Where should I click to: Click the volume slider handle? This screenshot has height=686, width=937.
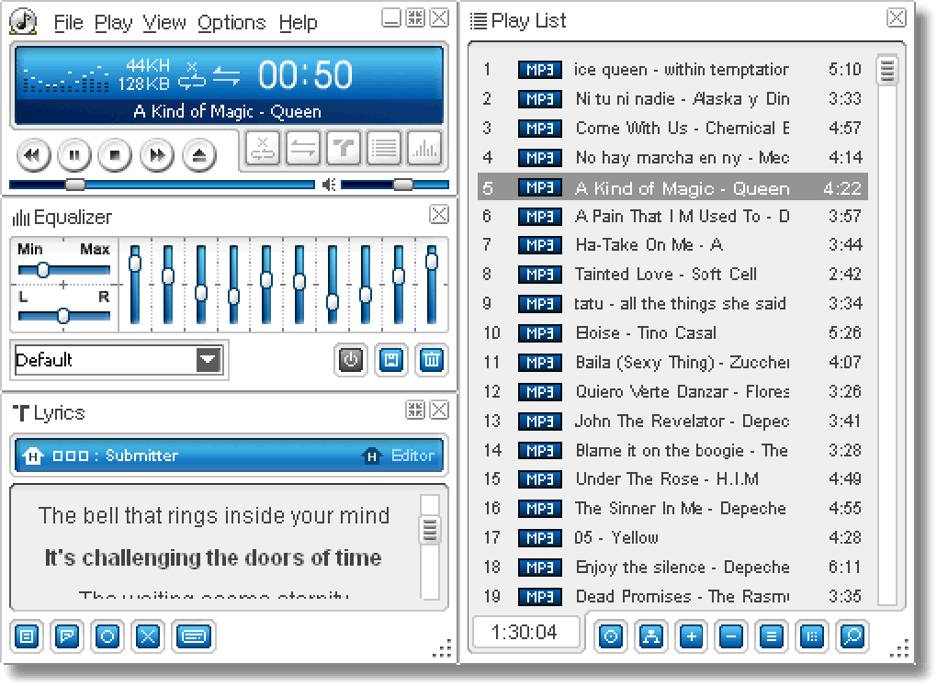tap(403, 184)
